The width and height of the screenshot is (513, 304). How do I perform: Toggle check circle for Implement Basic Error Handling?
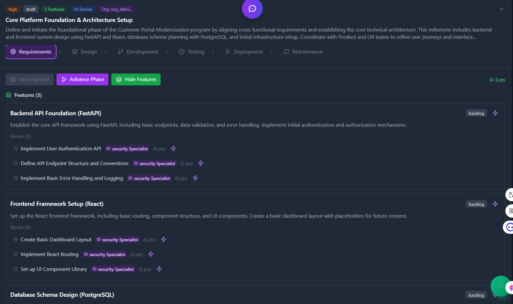(x=15, y=178)
